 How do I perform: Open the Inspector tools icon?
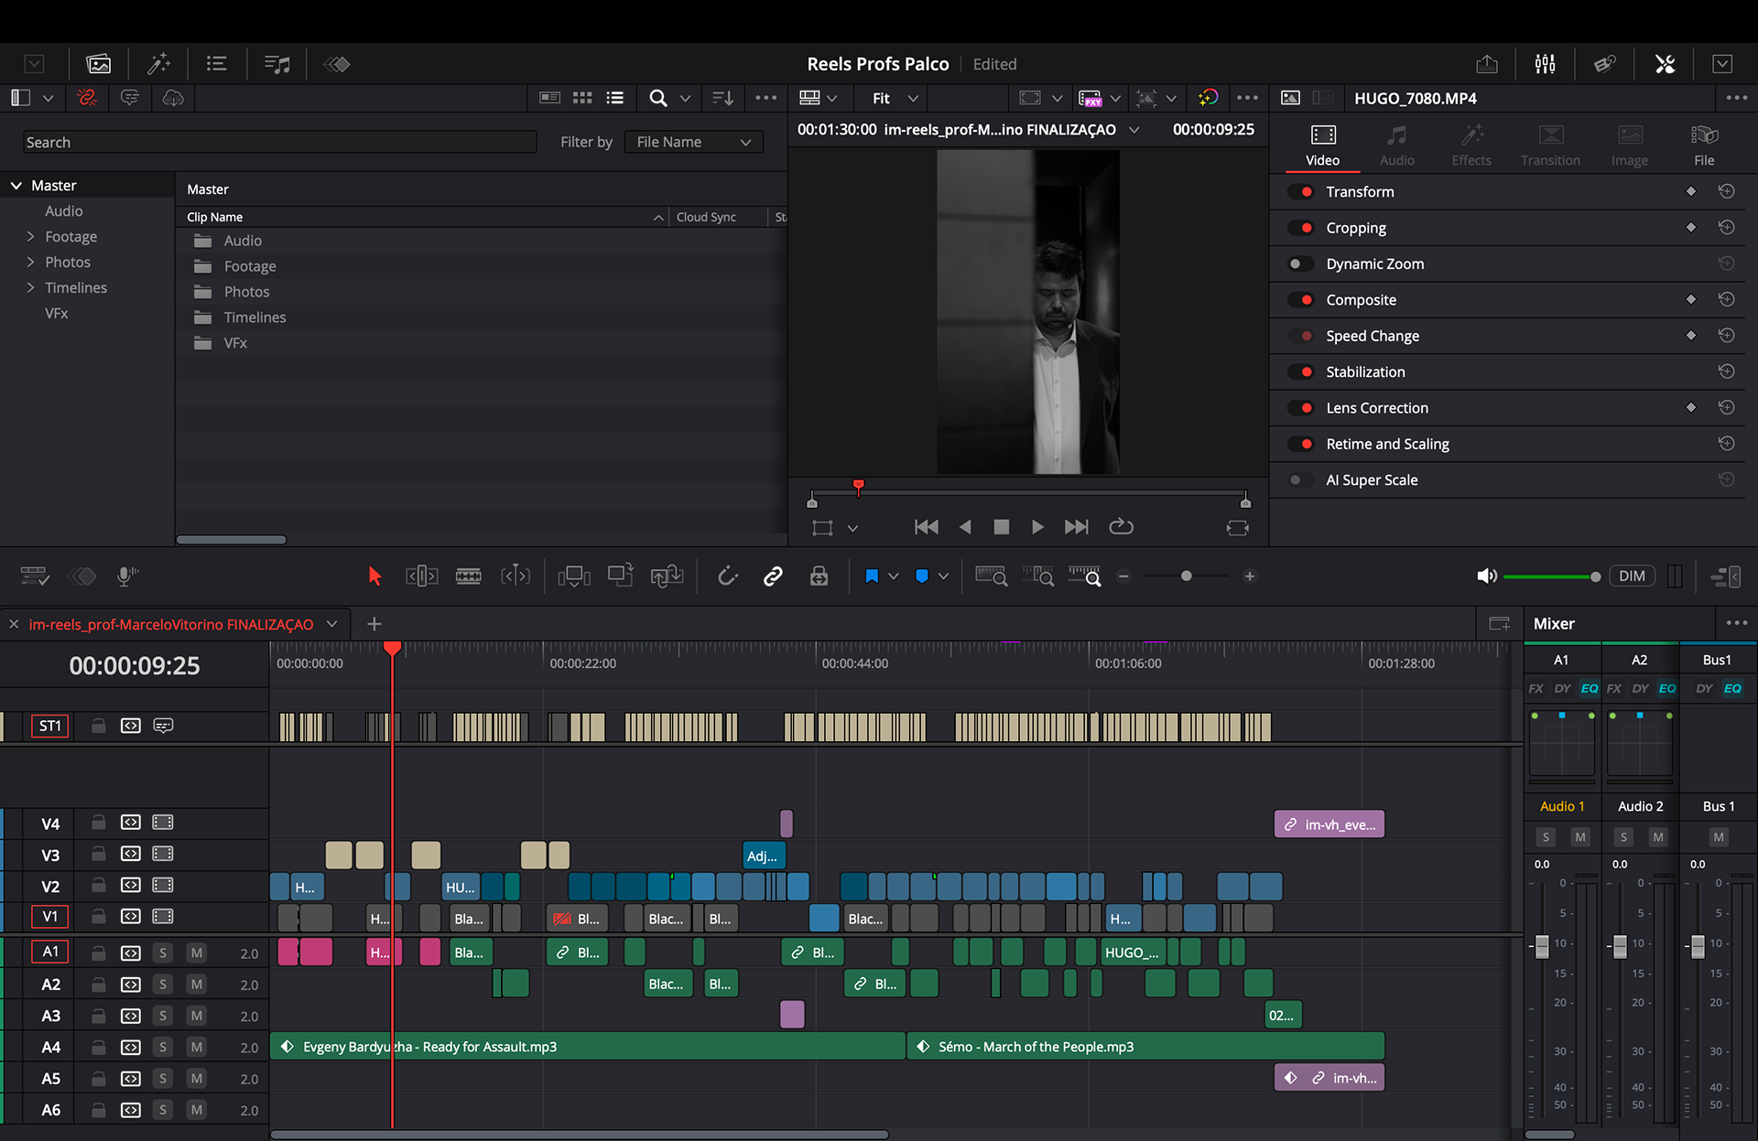click(x=1665, y=64)
